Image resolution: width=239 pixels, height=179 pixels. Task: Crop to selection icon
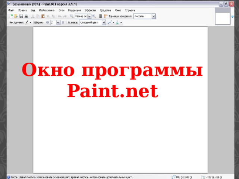coord(48,16)
